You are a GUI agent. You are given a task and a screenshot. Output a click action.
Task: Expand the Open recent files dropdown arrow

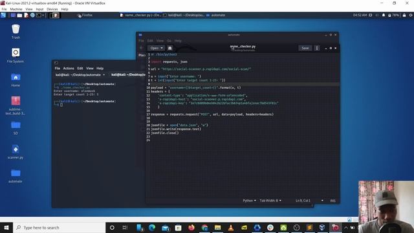pos(162,48)
